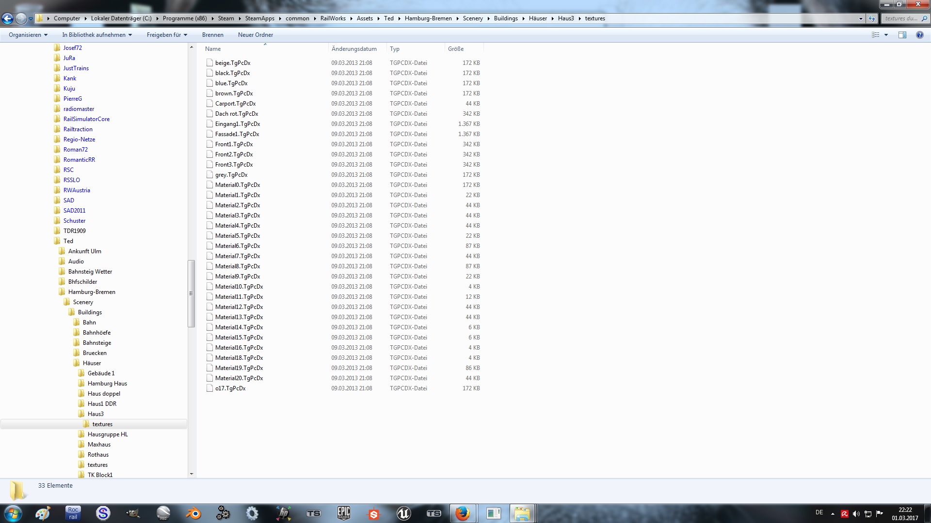Select the file Carport.TgPcDx
The height and width of the screenshot is (523, 931).
[x=235, y=104]
